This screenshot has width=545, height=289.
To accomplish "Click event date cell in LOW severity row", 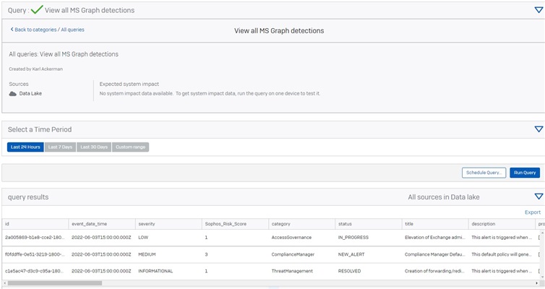I will pos(101,238).
